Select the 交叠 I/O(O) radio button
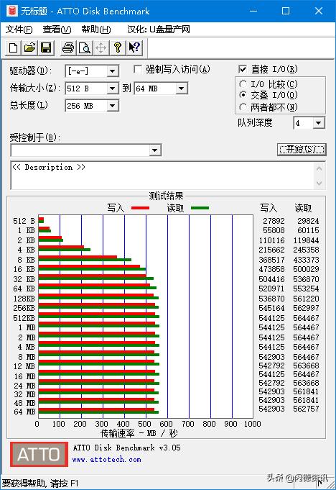This screenshot has width=336, height=490. click(243, 95)
